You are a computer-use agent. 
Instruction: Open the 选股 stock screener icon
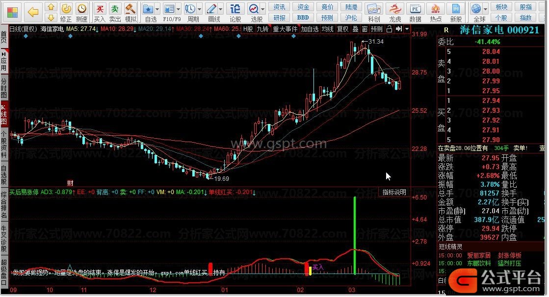254,8
